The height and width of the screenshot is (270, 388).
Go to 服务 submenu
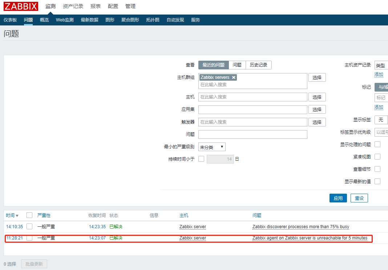point(195,20)
